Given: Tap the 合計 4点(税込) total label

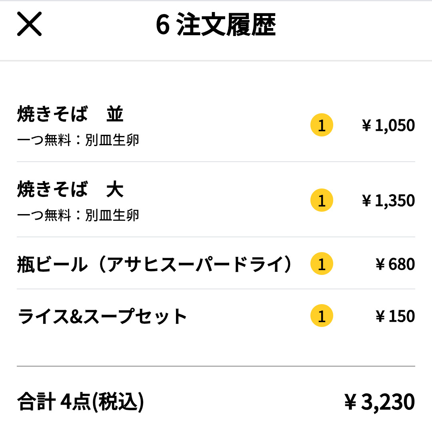Looking at the screenshot, I should click(80, 401).
